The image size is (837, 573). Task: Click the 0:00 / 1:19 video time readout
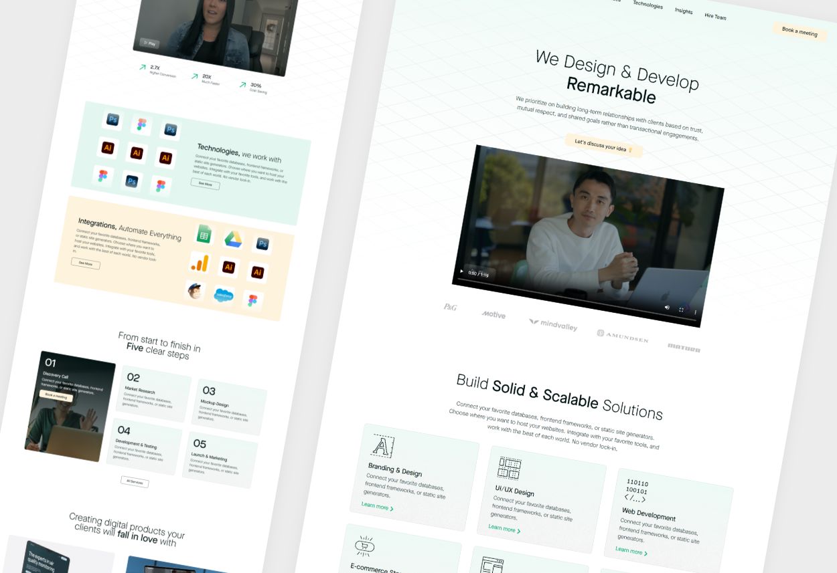point(478,274)
